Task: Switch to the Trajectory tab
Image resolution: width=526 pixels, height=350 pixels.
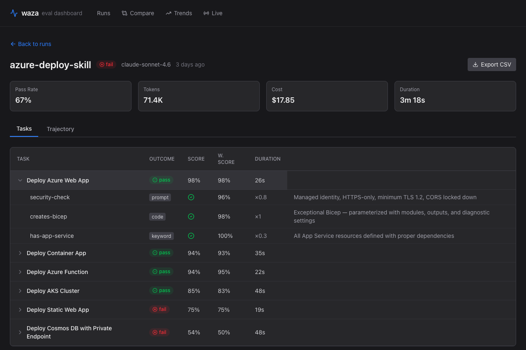Action: coord(60,129)
